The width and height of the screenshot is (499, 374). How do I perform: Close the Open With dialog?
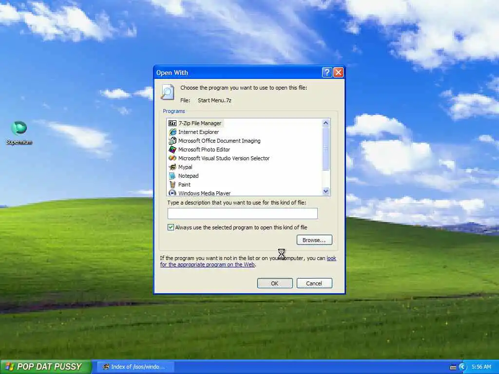(x=338, y=73)
